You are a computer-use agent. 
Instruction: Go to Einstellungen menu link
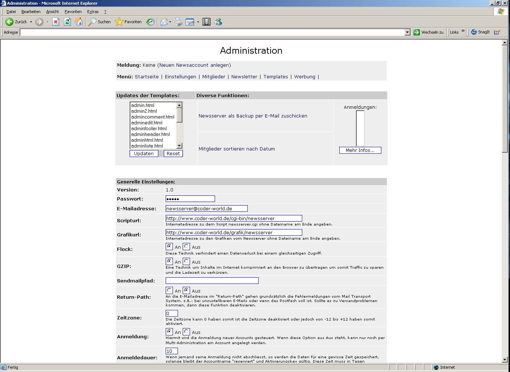pyautogui.click(x=181, y=77)
